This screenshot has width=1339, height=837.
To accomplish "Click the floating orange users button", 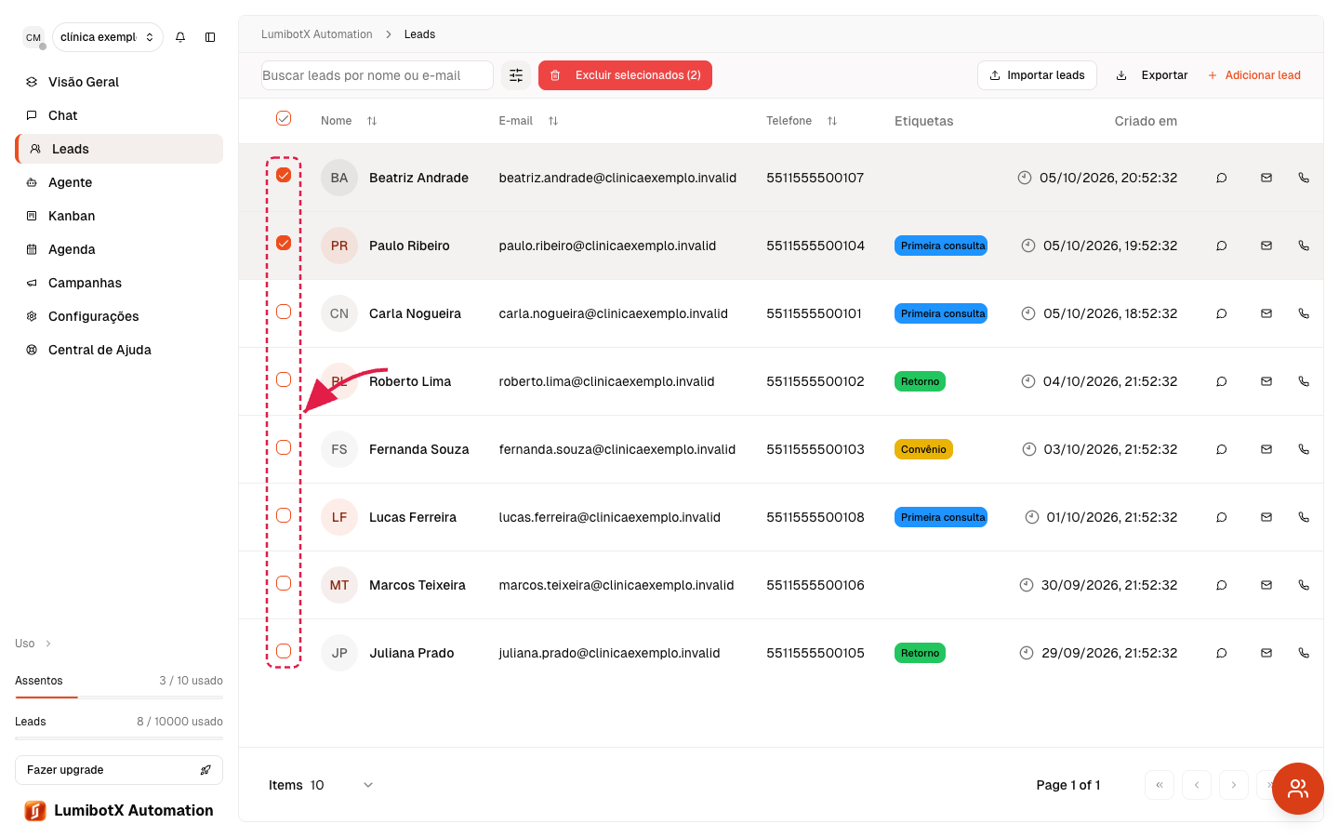I will click(x=1298, y=789).
